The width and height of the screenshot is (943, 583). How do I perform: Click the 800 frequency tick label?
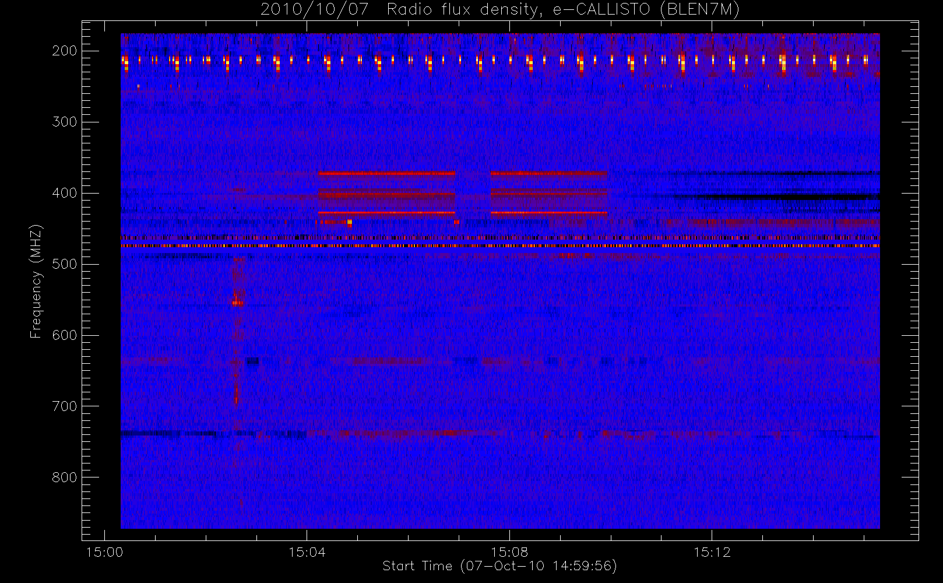point(65,477)
